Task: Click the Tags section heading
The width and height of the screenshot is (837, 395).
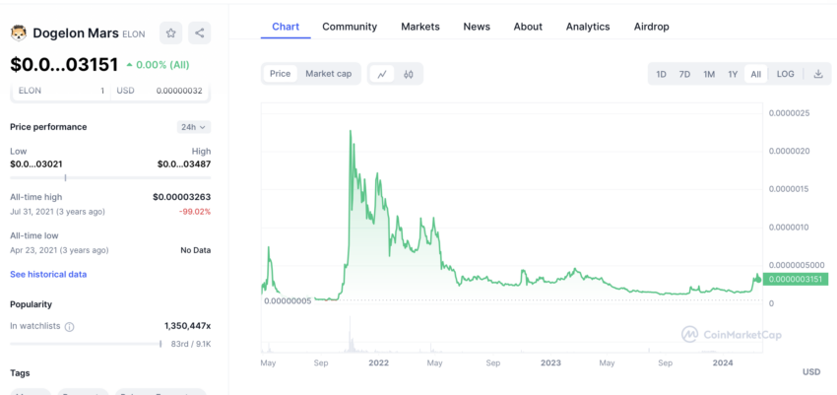Action: [x=21, y=372]
